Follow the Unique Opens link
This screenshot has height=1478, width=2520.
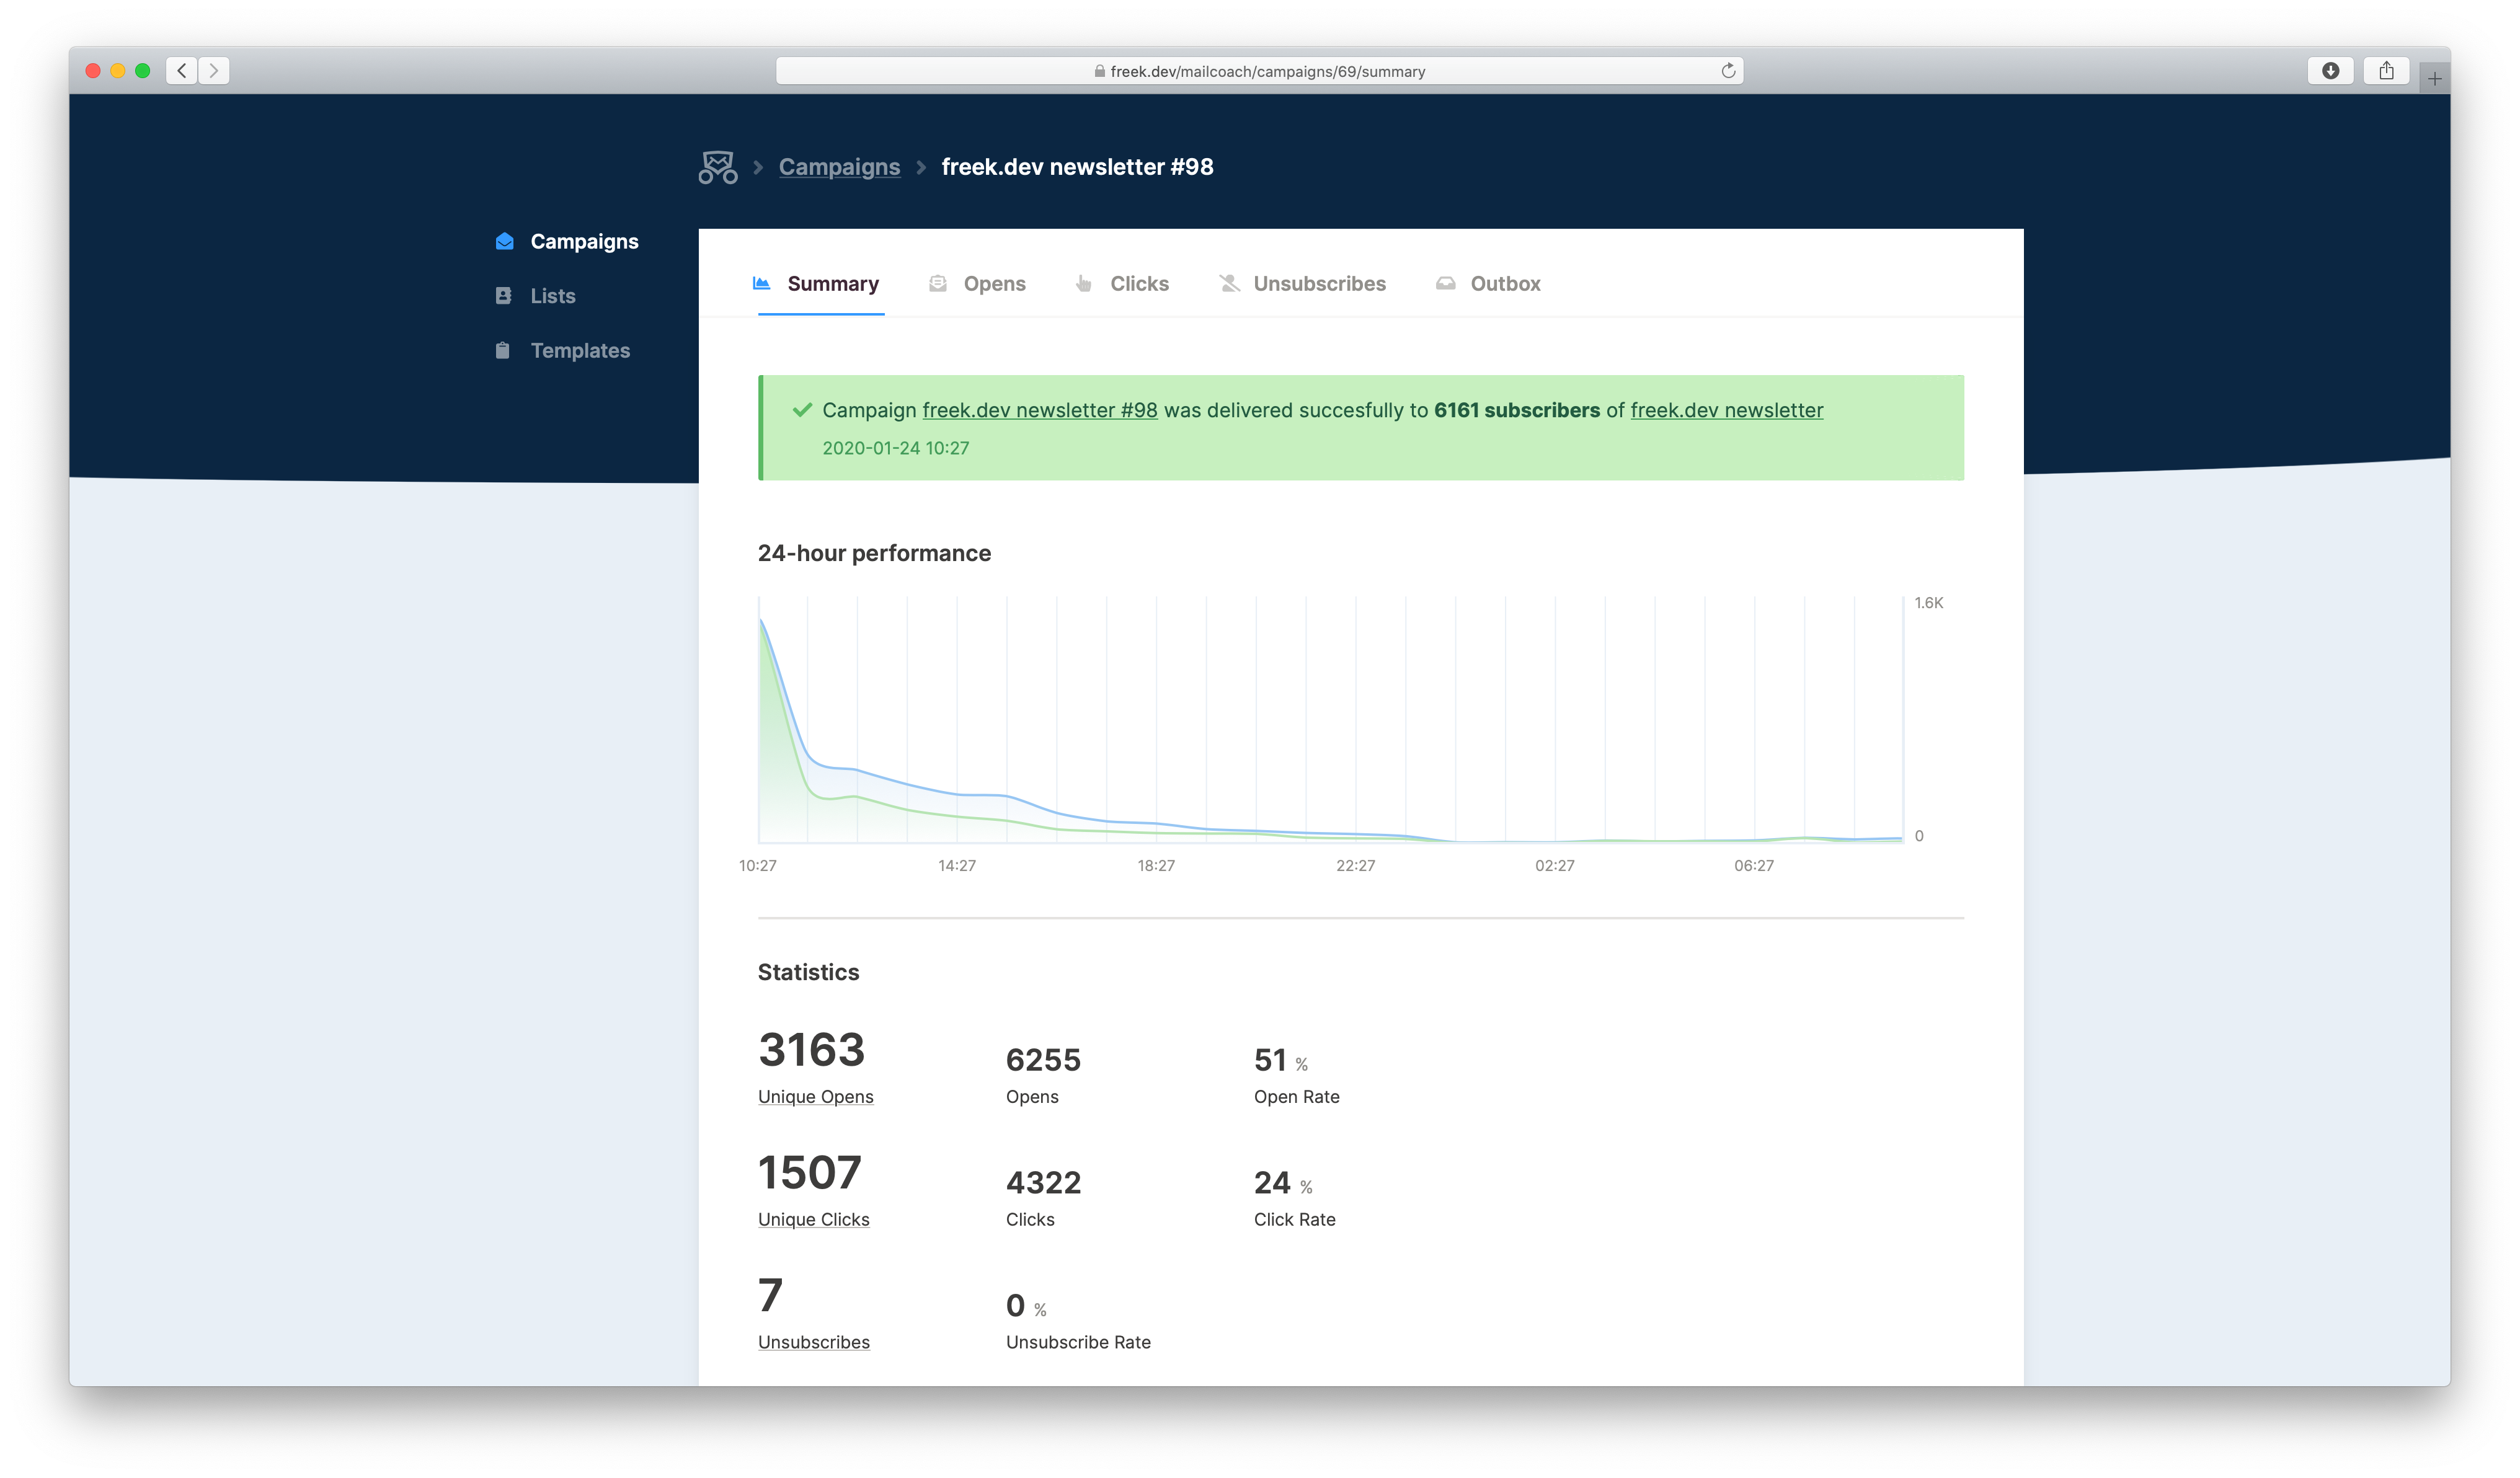tap(815, 1096)
